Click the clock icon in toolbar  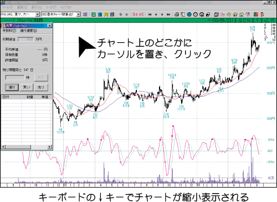(x=196, y=14)
